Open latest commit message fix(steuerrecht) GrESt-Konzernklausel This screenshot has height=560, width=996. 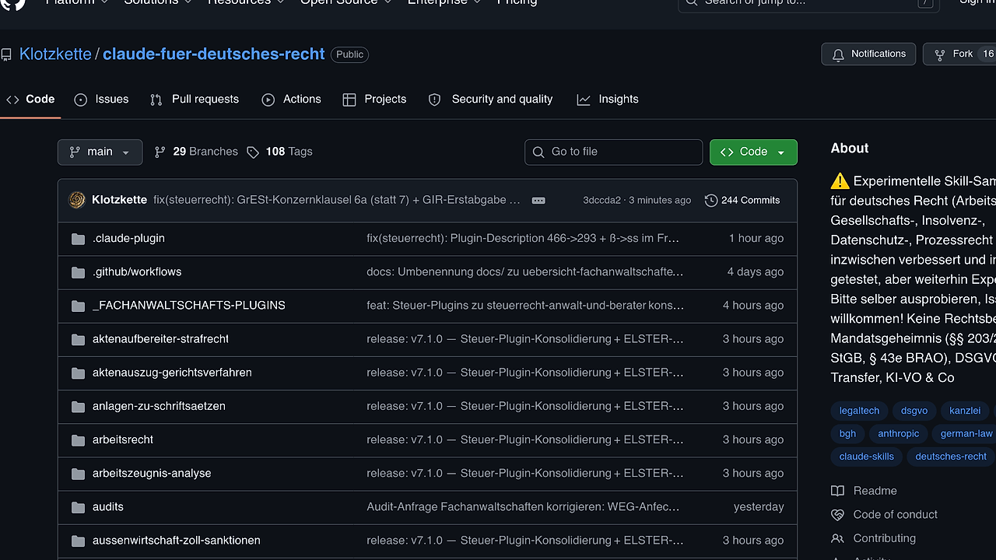pos(337,200)
